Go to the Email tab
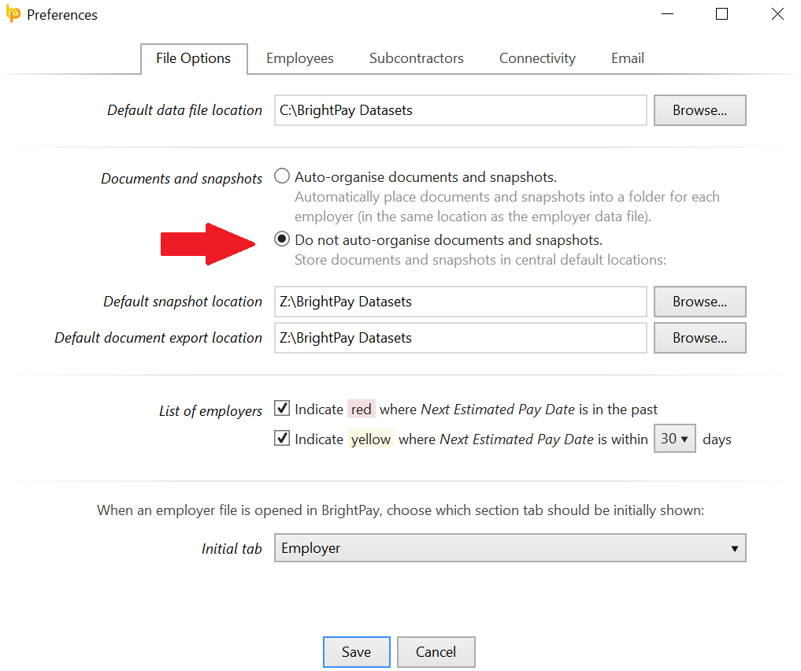The width and height of the screenshot is (801, 671). click(x=627, y=58)
